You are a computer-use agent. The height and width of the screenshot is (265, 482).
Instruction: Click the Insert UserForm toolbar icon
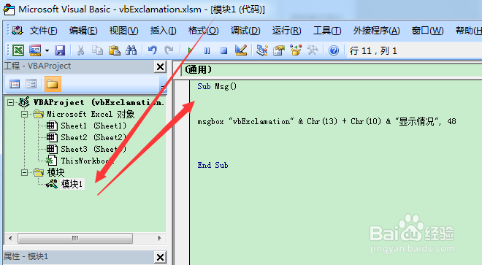[35, 50]
